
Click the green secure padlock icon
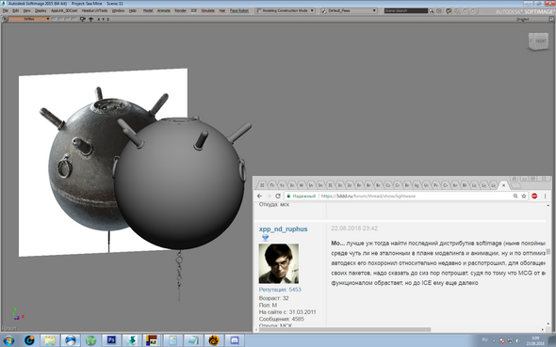288,196
